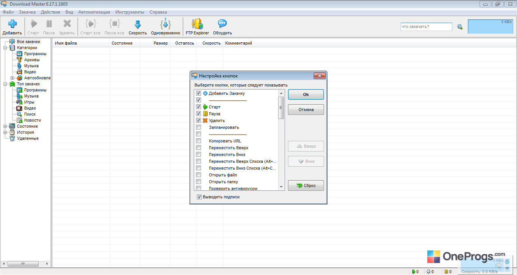Viewport: 517px width, 275px height.
Task: Click the Старт toolbar play icon
Action: pyautogui.click(x=34, y=24)
